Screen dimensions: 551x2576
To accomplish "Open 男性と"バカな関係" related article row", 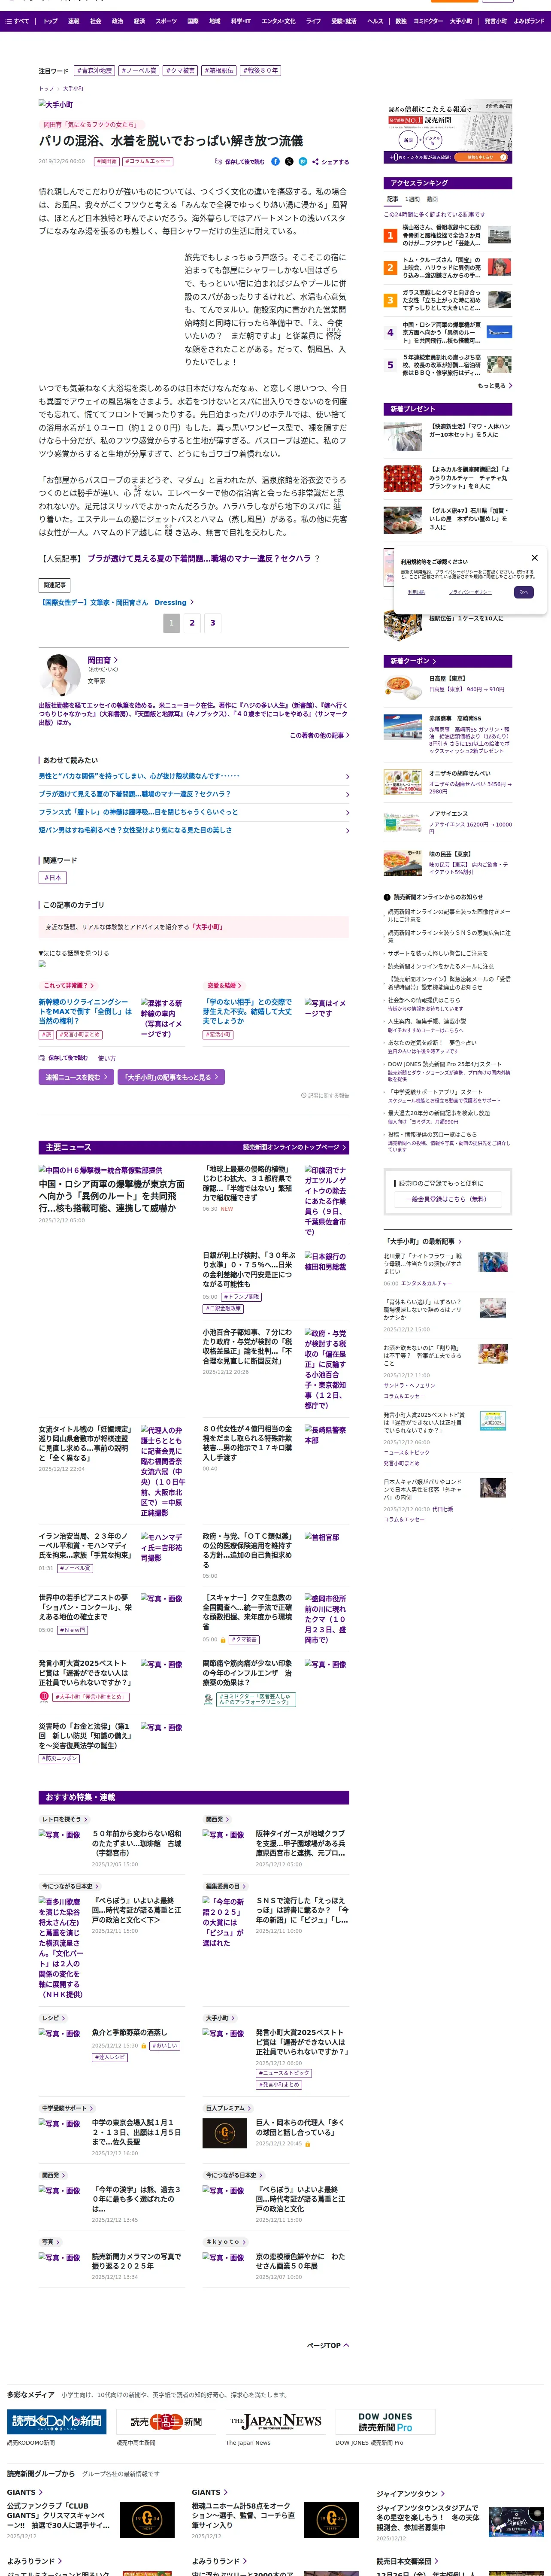I will tap(194, 776).
